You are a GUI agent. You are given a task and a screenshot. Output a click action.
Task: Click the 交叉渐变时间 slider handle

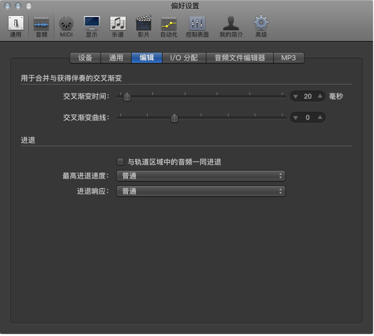tap(127, 97)
